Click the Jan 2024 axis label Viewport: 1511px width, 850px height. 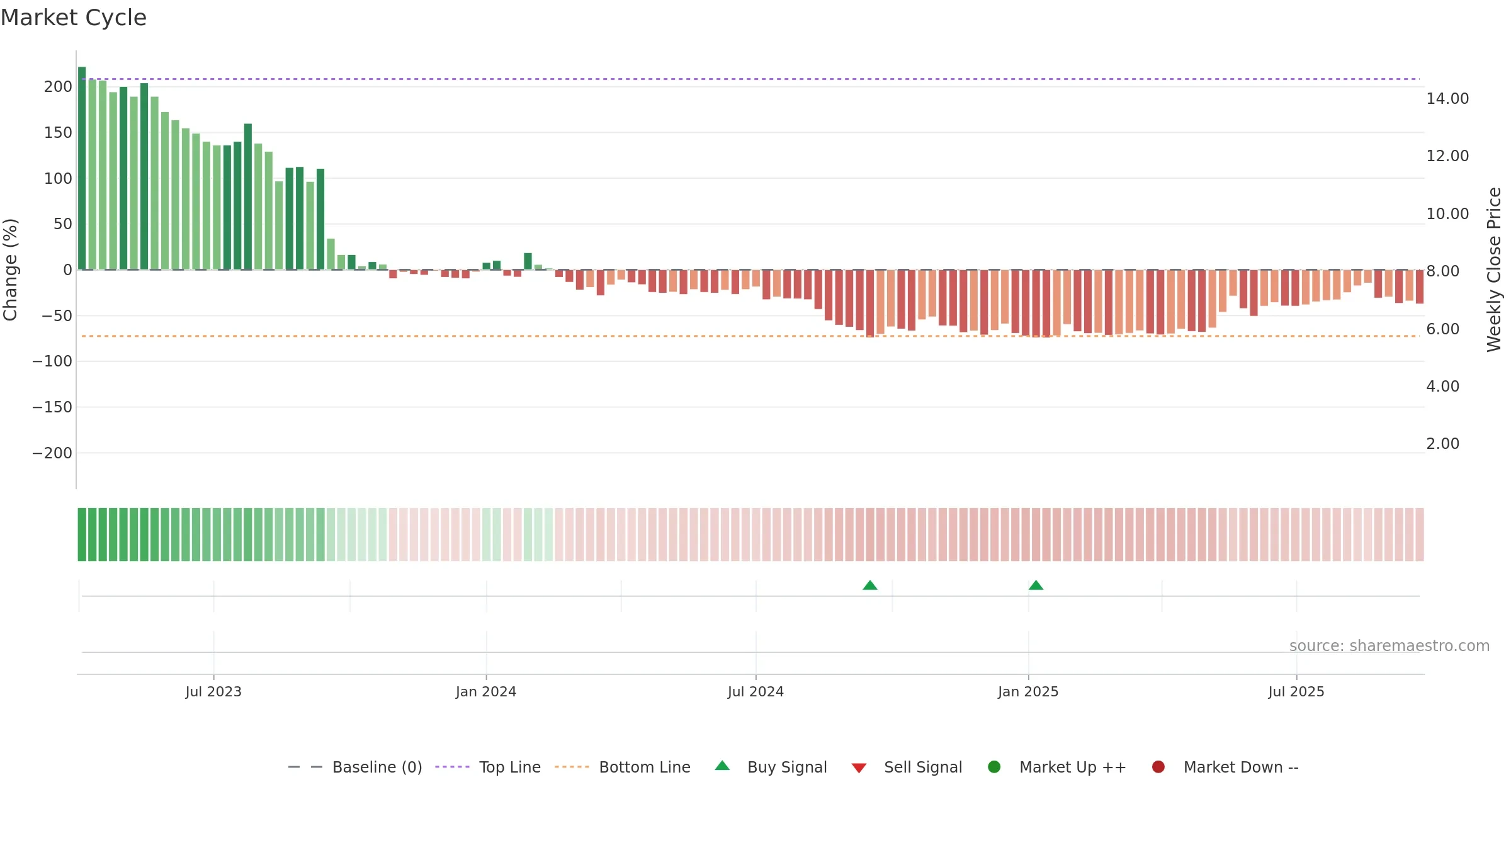coord(486,692)
